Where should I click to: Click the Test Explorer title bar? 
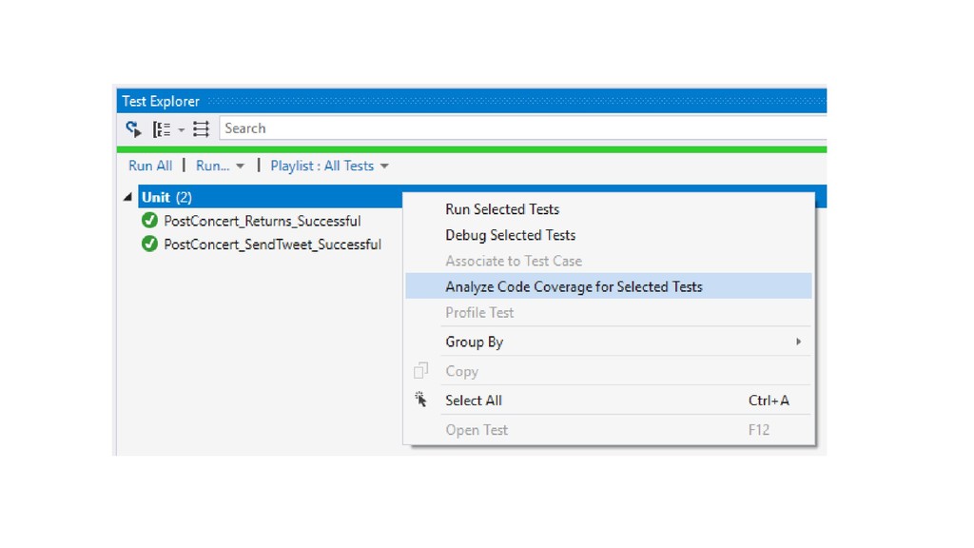coord(472,101)
